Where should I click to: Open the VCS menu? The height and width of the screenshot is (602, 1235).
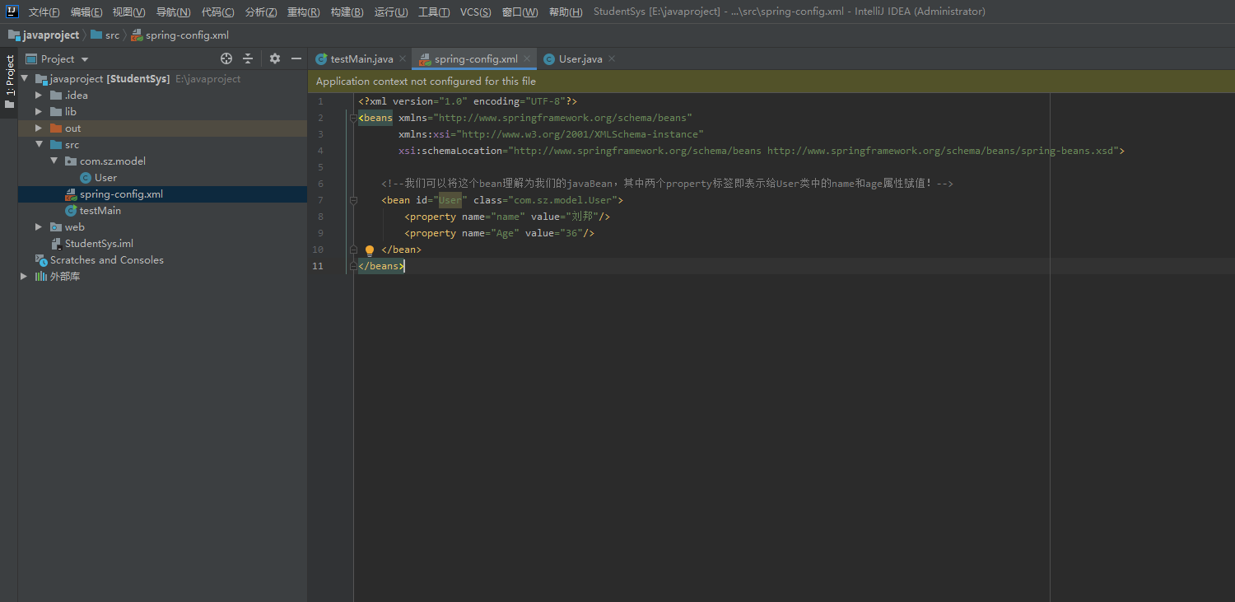[475, 12]
